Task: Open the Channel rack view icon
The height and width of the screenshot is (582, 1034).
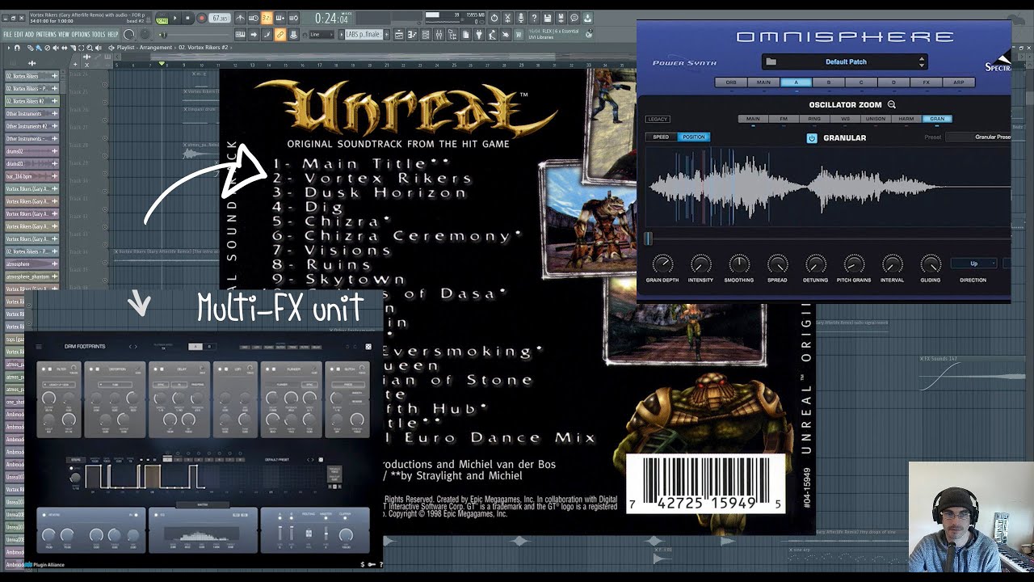Action: click(426, 35)
